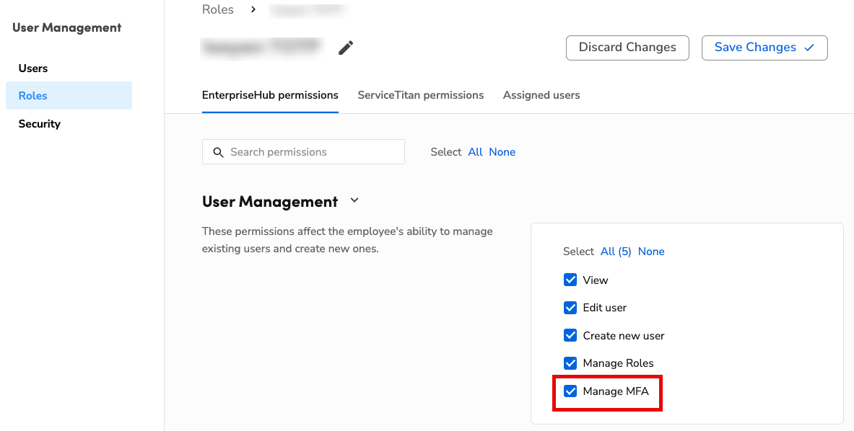854x431 pixels.
Task: Toggle the Manage Roles checkbox
Action: click(x=570, y=363)
